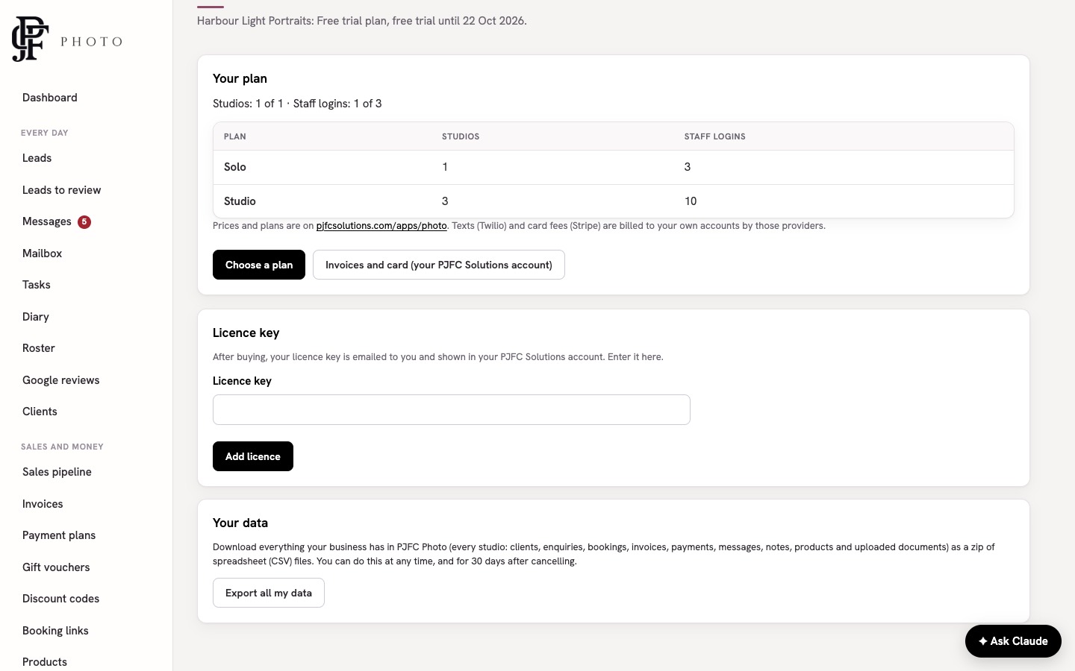This screenshot has width=1075, height=671.
Task: Open Leads to review
Action: (x=62, y=190)
